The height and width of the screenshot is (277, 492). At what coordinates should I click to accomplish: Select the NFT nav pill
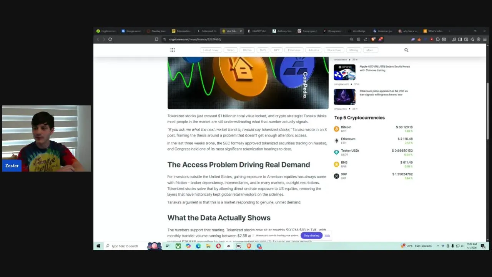click(x=277, y=50)
